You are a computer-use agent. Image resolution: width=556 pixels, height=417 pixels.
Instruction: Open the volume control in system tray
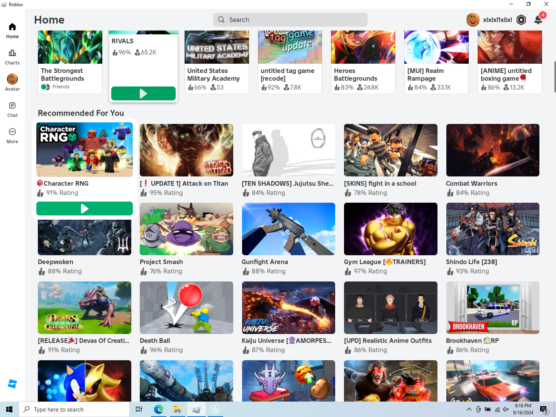506,409
